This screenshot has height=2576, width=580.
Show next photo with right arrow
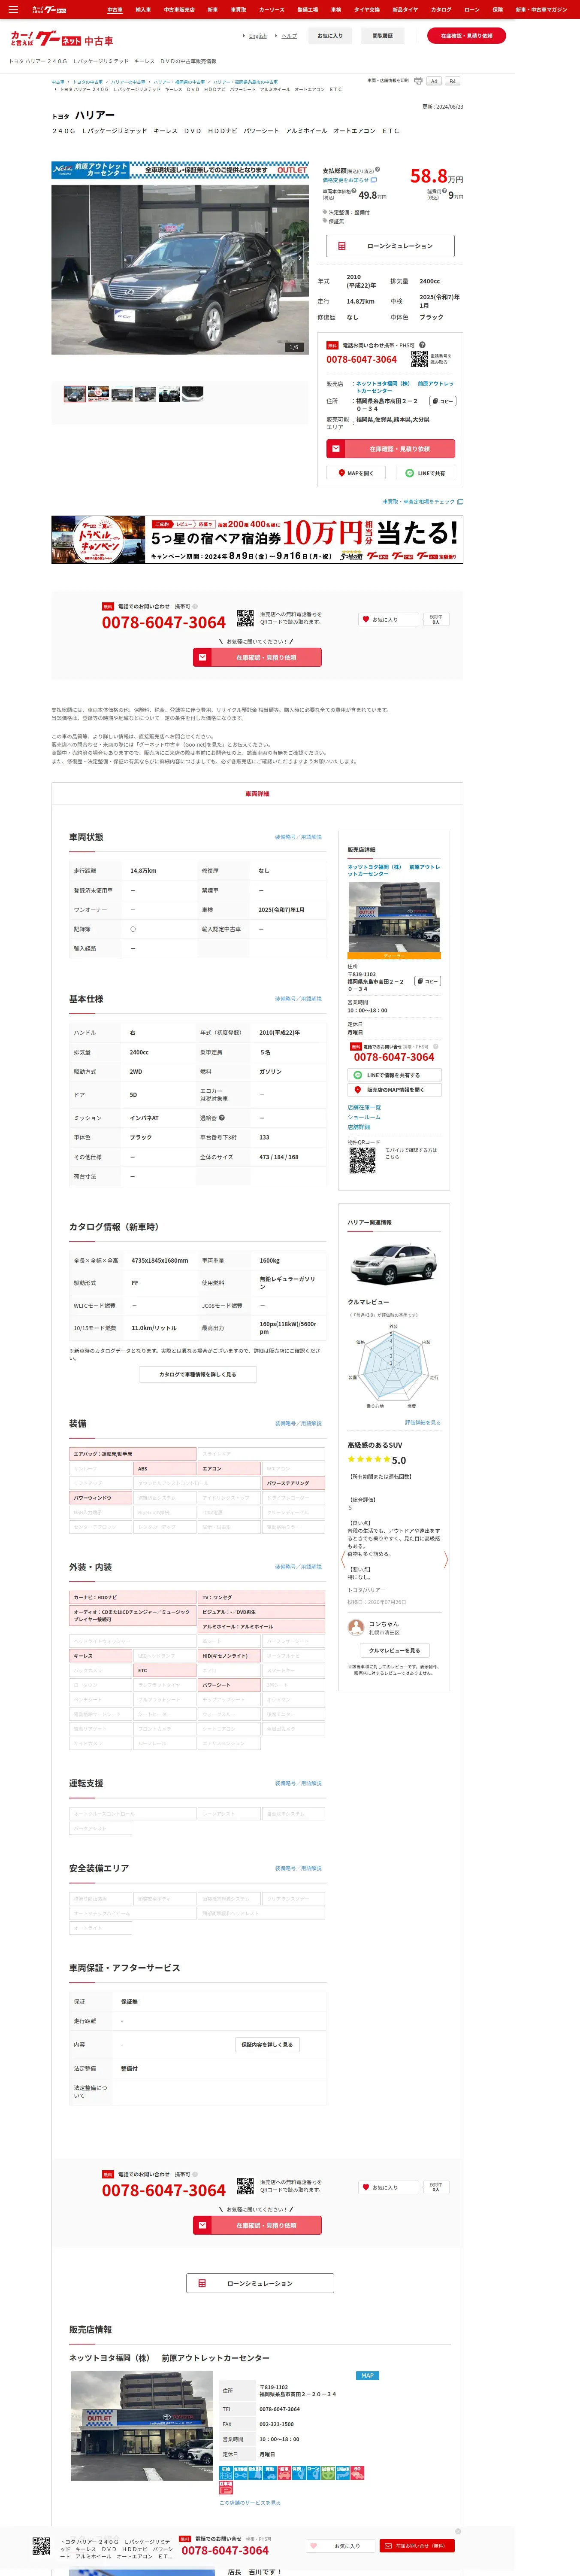(x=300, y=258)
